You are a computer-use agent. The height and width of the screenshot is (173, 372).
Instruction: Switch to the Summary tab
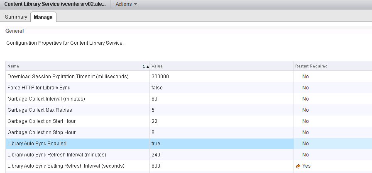point(16,17)
